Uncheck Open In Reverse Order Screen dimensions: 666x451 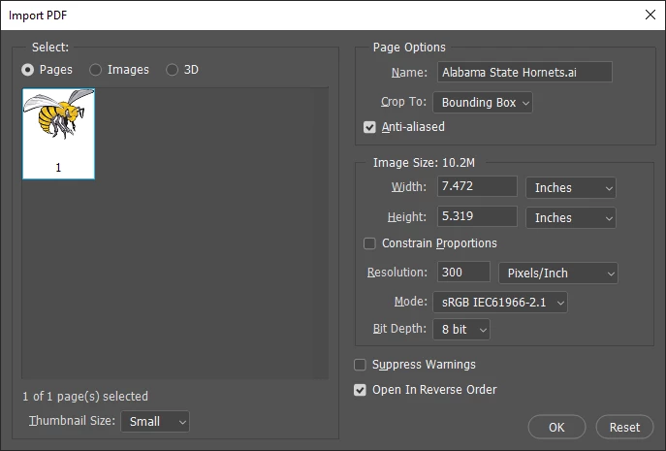[x=360, y=390]
